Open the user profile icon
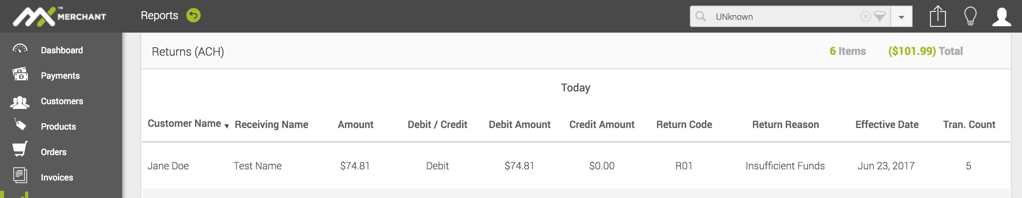Viewport: 1022px width, 198px height. pyautogui.click(x=1002, y=17)
